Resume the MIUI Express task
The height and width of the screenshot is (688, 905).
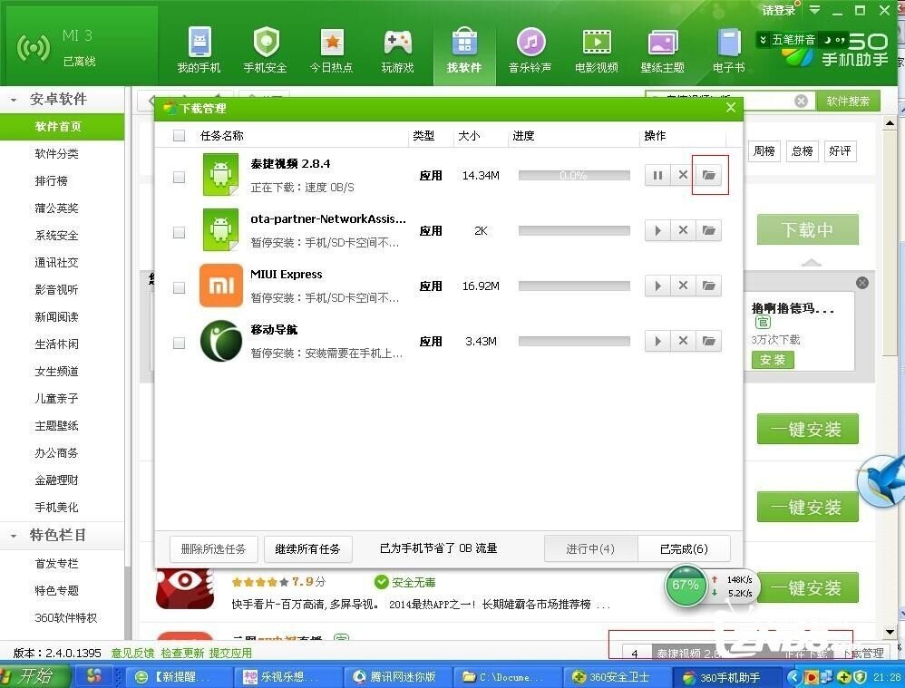pos(657,286)
